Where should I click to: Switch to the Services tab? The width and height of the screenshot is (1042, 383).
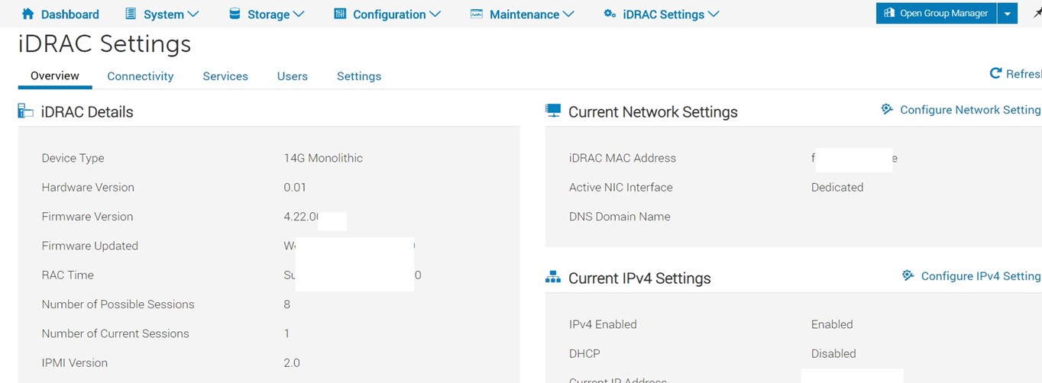(x=225, y=76)
